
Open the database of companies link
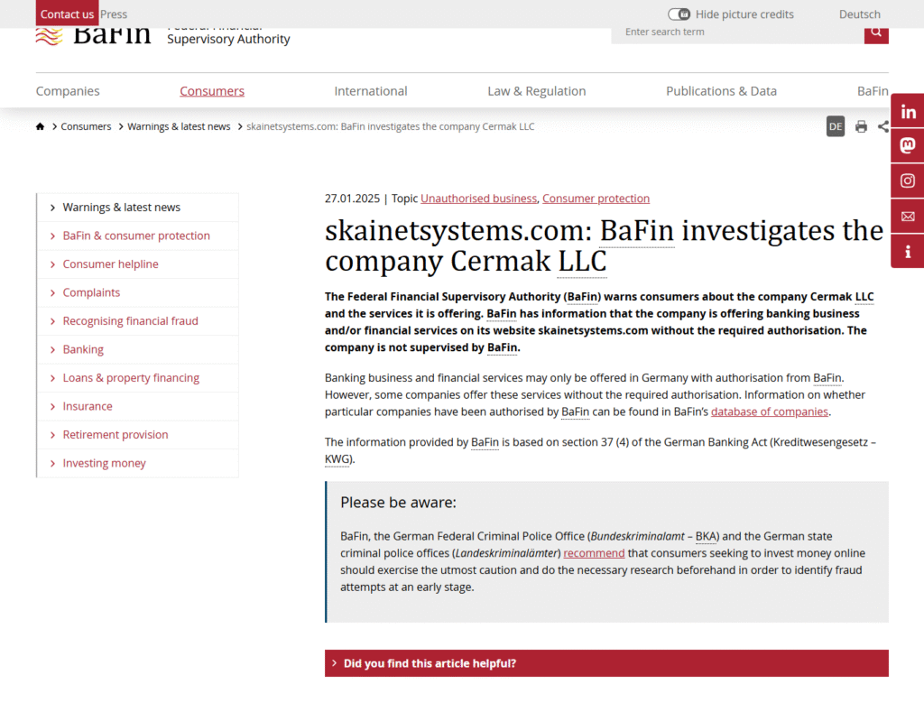pyautogui.click(x=769, y=411)
